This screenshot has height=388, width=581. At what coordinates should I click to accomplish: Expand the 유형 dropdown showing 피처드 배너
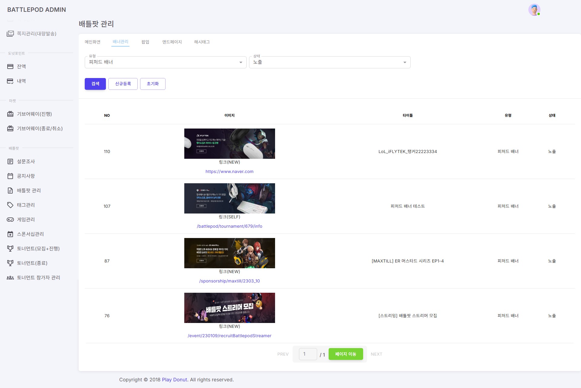point(165,62)
